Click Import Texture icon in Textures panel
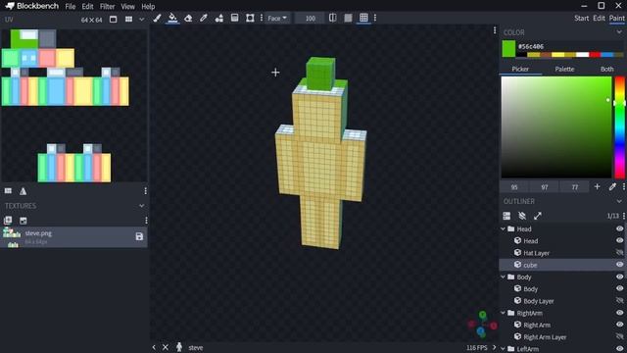Screen dimensions: 627x353 [8, 221]
